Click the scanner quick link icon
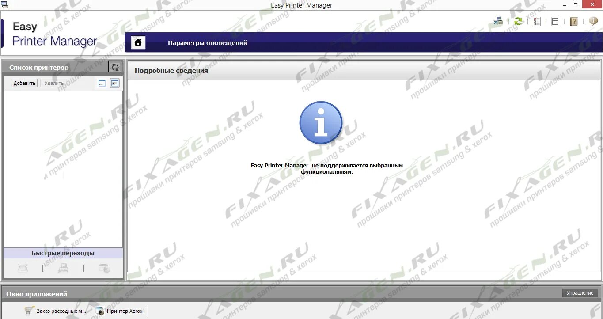Viewport: 603px width, 319px height. pyautogui.click(x=23, y=268)
